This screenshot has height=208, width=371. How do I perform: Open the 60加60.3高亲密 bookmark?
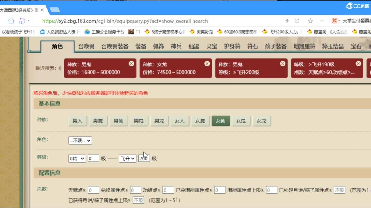(237, 32)
